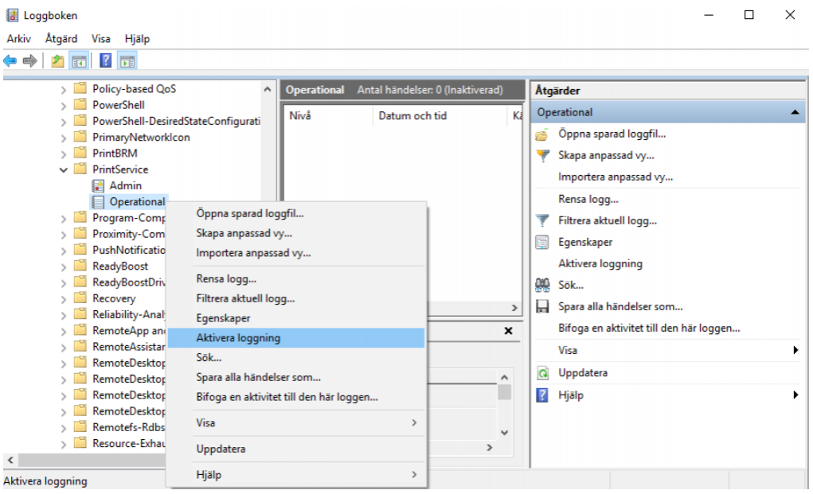Open the Åtgärd menu in the menu bar

(61, 38)
